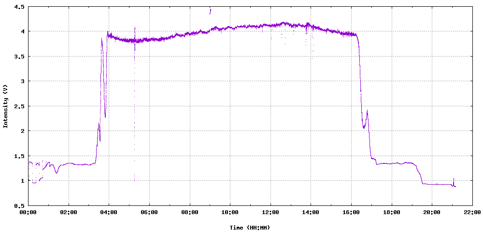Click the y-axis label '1'
The height and width of the screenshot is (232, 483).
point(23,181)
